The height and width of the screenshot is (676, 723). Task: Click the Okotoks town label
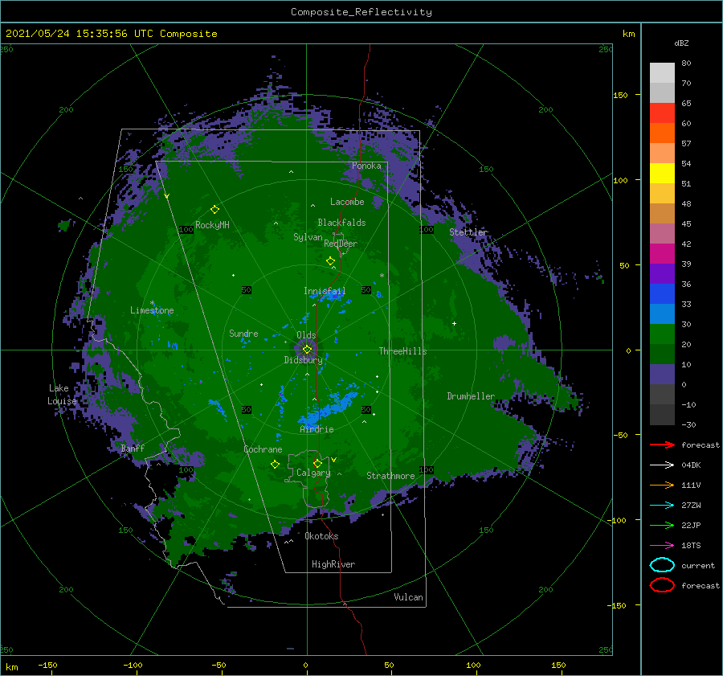(x=321, y=536)
